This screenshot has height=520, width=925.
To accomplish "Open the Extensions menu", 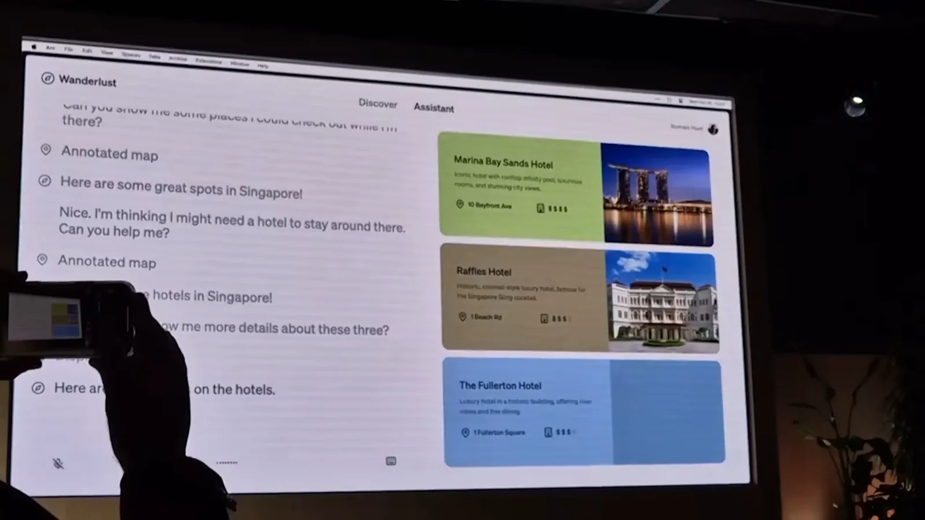I will (x=209, y=61).
